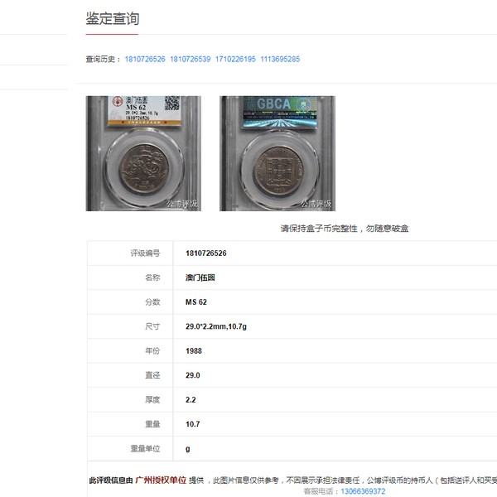497x497 pixels.
Task: Select the thickness value 2.2
Action: [x=191, y=400]
